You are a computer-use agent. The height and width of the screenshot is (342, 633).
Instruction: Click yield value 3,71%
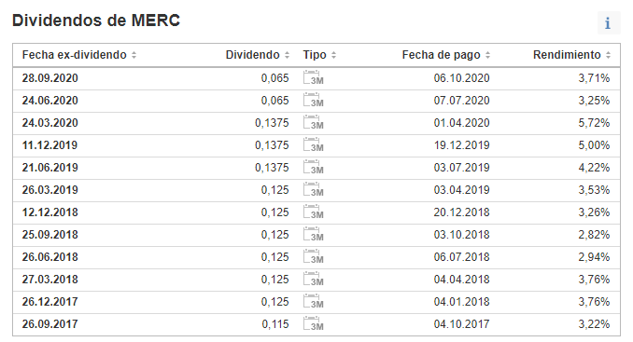(x=594, y=78)
